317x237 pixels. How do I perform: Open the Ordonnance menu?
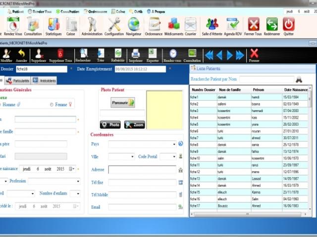pyautogui.click(x=96, y=12)
